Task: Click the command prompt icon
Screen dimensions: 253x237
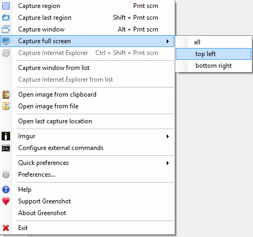Action: click(6, 148)
